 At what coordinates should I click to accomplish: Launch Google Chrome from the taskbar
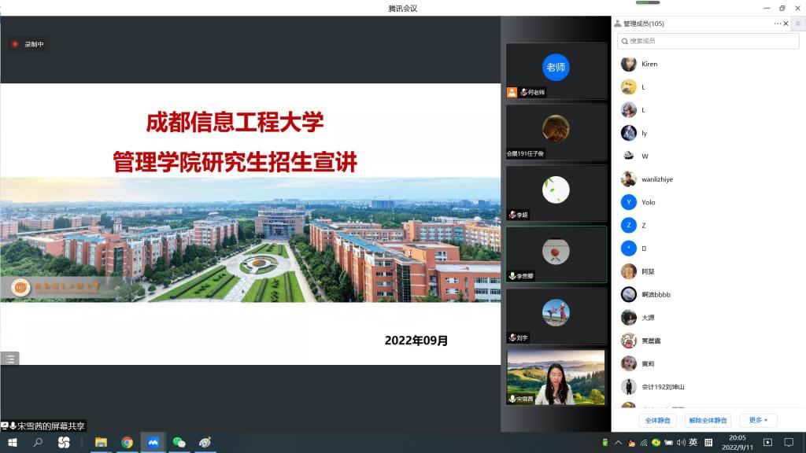tap(127, 443)
